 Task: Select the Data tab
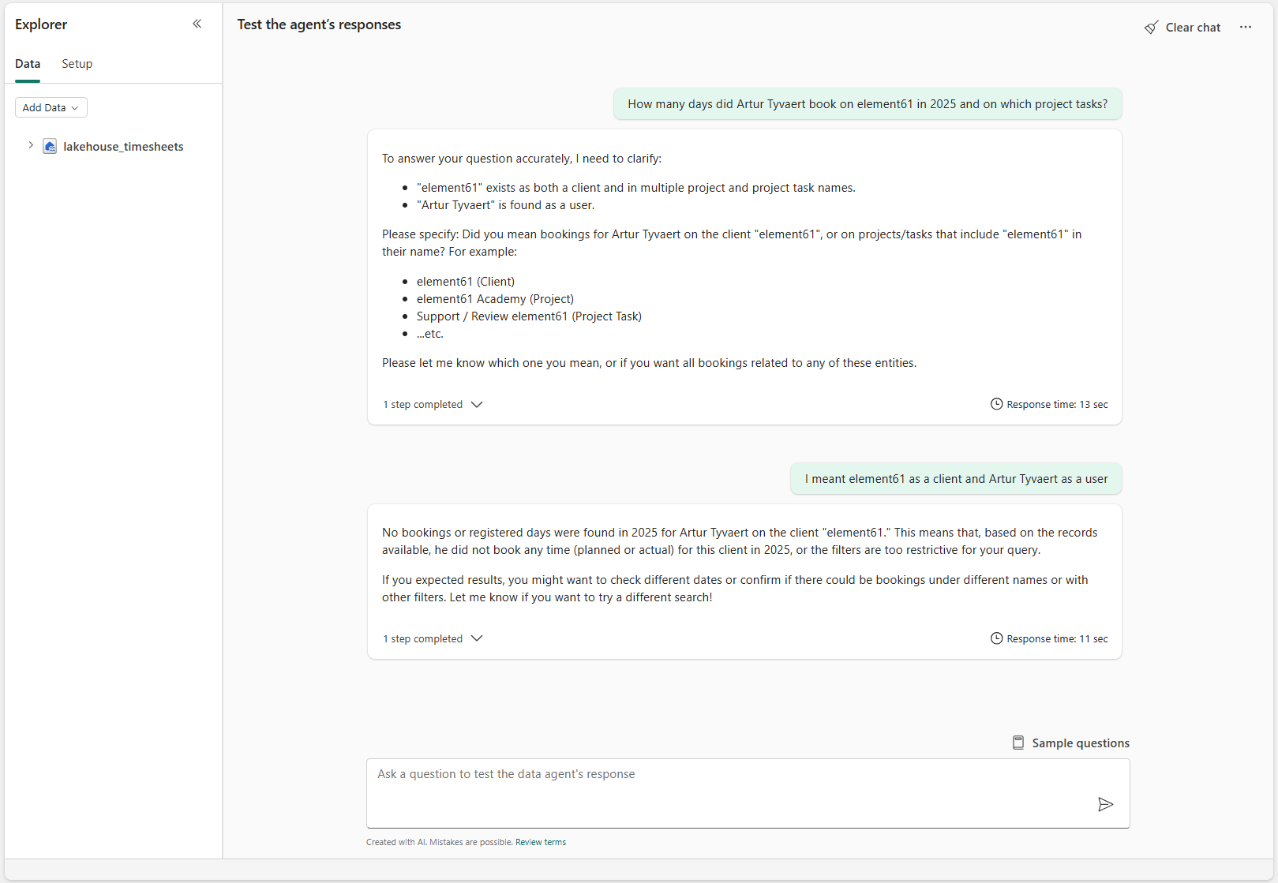pos(28,64)
